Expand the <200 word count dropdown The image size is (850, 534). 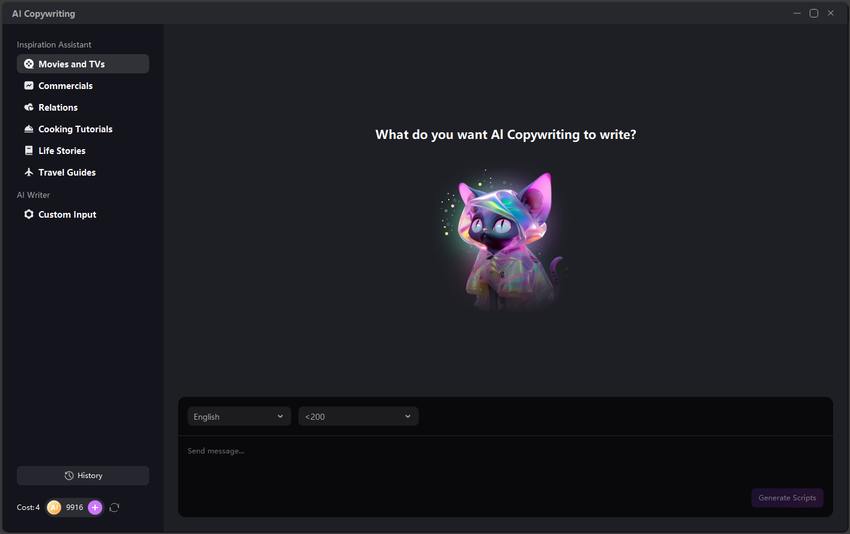tap(359, 416)
